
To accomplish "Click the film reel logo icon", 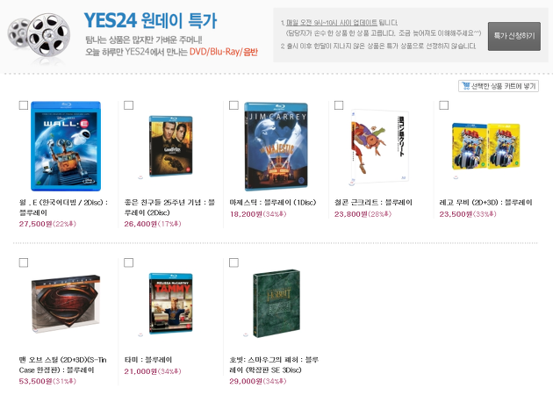I will click(x=39, y=35).
